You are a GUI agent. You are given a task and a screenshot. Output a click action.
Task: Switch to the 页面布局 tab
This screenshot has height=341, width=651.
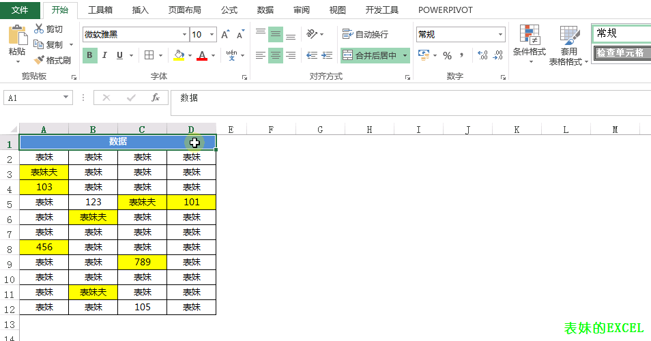click(x=185, y=10)
